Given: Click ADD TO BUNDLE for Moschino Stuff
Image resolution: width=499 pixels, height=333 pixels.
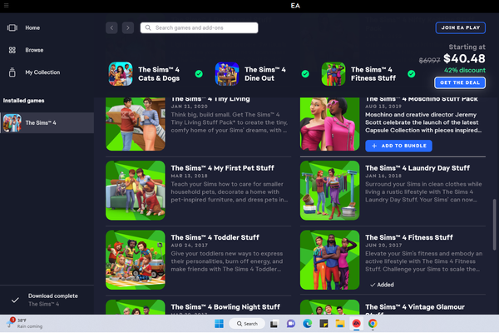Looking at the screenshot, I should point(398,146).
